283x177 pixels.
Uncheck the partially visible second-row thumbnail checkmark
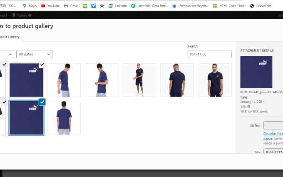pos(4,102)
